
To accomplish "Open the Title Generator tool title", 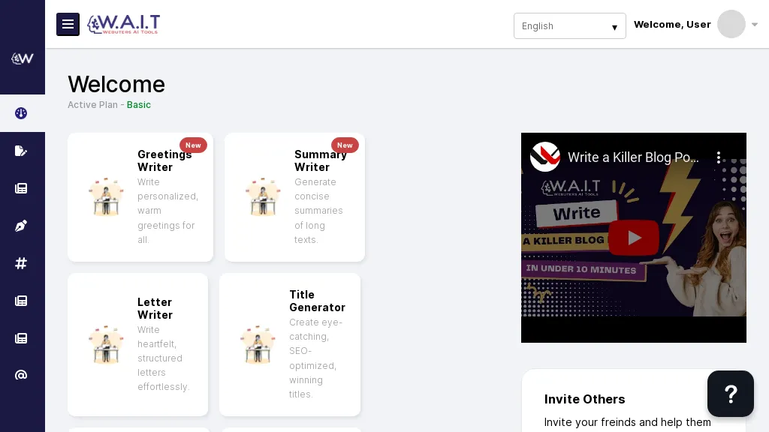I will (x=318, y=301).
